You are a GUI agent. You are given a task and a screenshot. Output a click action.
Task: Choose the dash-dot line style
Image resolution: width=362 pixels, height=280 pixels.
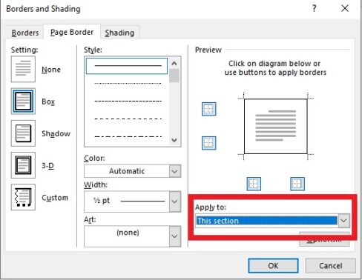[x=128, y=136]
